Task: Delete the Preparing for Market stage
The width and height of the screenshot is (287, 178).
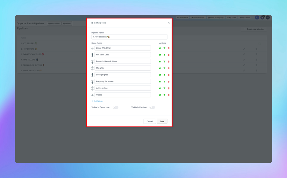Action: tap(168, 82)
